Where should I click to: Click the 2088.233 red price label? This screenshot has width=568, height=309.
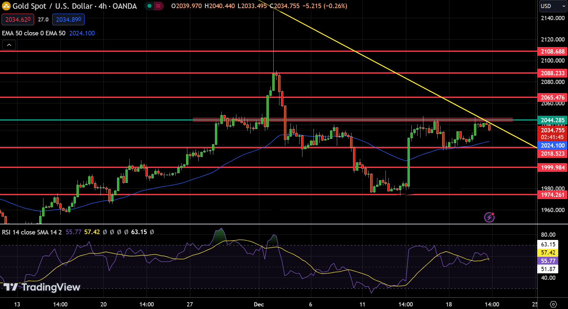pyautogui.click(x=552, y=73)
